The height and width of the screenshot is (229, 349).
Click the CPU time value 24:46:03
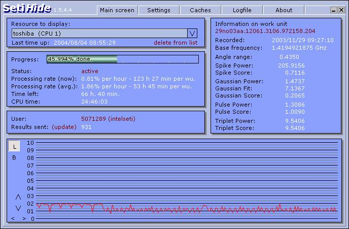[94, 102]
